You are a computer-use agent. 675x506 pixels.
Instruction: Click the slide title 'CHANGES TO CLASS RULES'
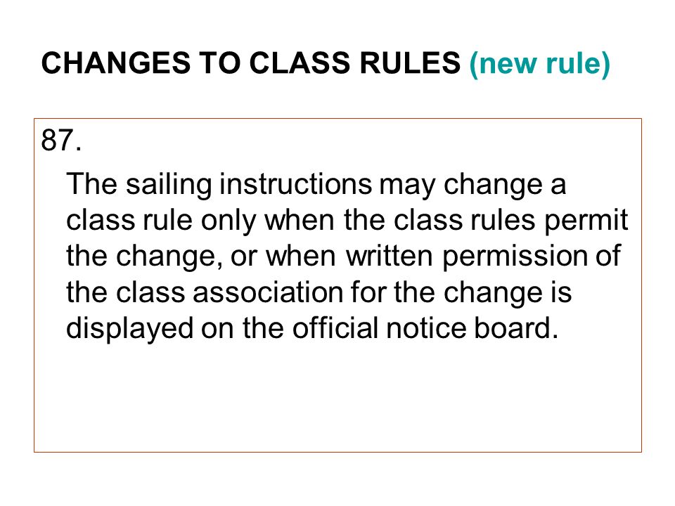[251, 63]
